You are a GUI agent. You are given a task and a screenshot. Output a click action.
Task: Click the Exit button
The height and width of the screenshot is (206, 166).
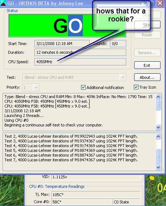pyautogui.click(x=147, y=65)
